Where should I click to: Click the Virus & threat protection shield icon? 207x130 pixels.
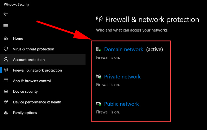(6, 49)
